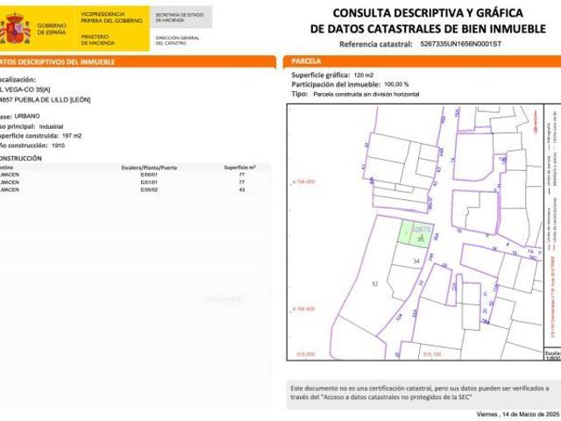Click the Secretaría de Estado de Hacienda box
Screen dimensions: 561x421
coord(181,17)
